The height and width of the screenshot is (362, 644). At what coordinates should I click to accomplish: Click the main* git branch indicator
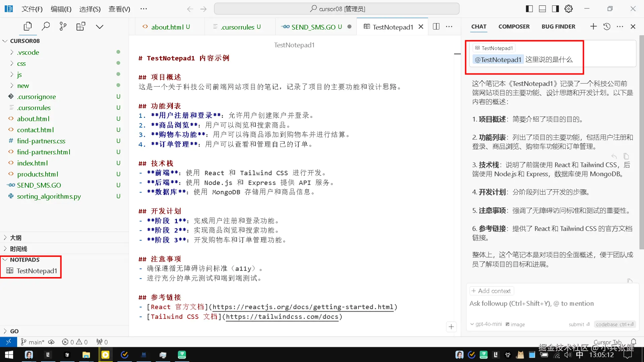[x=33, y=342]
